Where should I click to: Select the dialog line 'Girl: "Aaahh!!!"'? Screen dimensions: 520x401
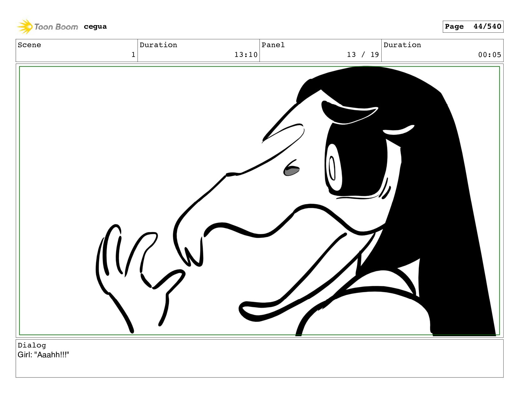coord(43,355)
